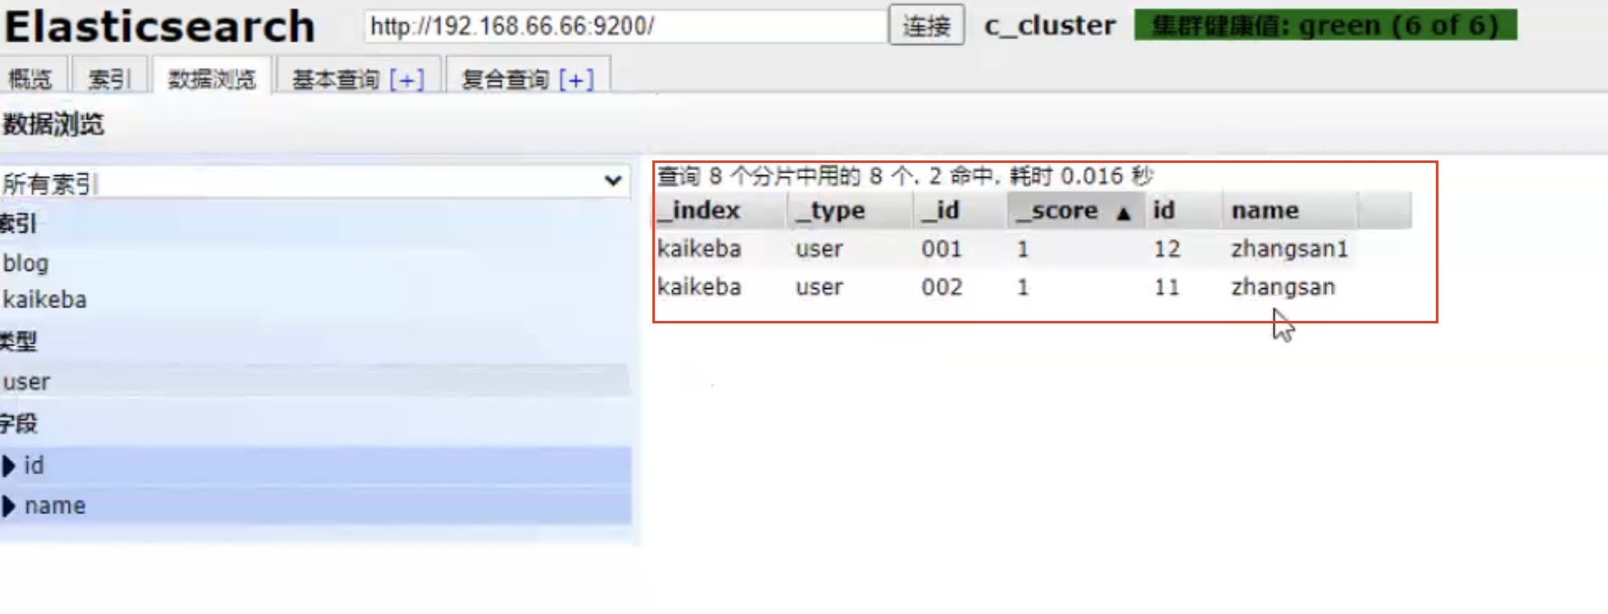
Task: Click the id value 12 cell
Action: point(1167,249)
